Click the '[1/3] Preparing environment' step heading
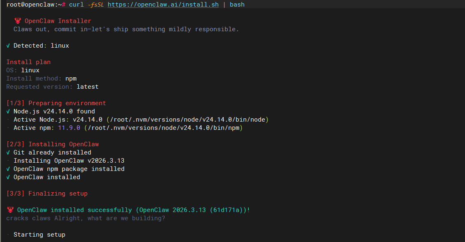Image resolution: width=465 pixels, height=242 pixels. pyautogui.click(x=56, y=103)
